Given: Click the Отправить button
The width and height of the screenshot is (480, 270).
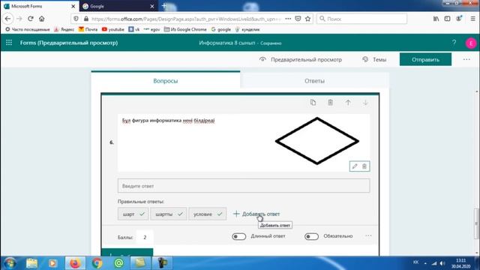Looking at the screenshot, I should (425, 59).
